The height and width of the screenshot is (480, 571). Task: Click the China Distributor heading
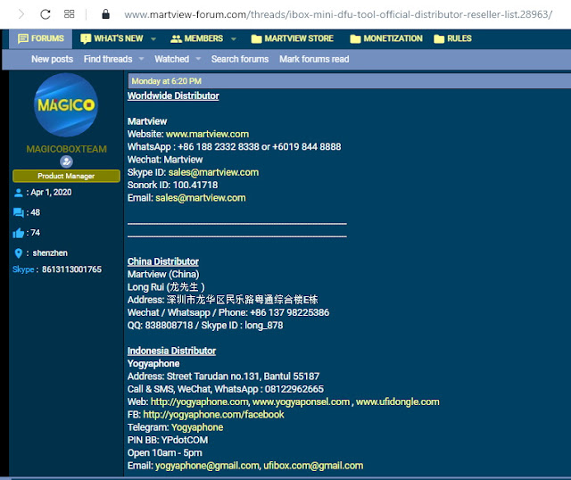(162, 261)
